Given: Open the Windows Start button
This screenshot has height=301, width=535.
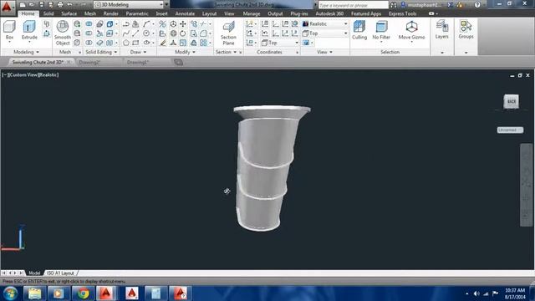Looking at the screenshot, I should pos(10,293).
